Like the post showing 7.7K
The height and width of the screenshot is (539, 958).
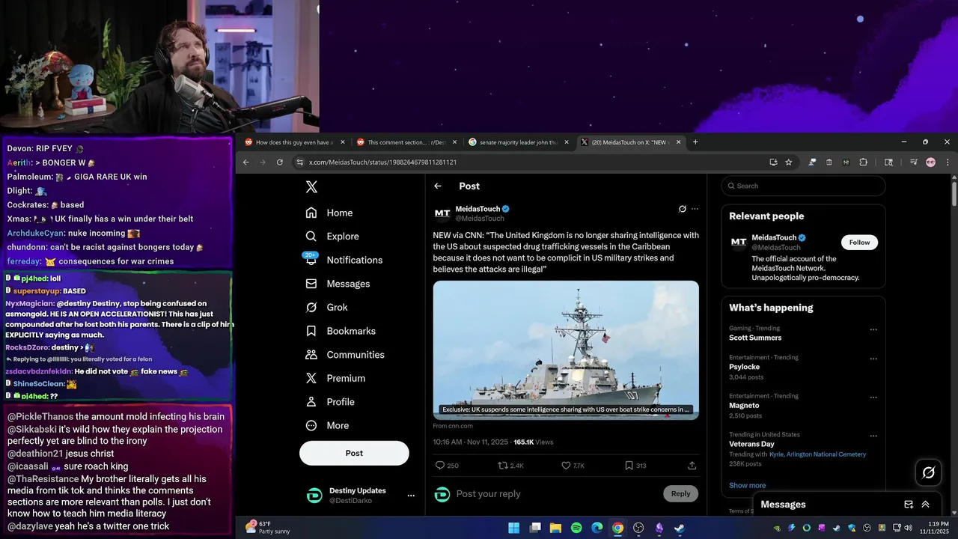573,466
